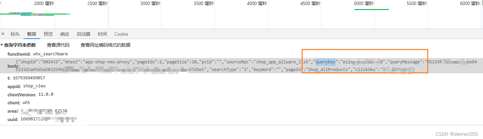Screen dimensions: 483x139
Task: Open the 预览 tab
Action: tap(48, 34)
